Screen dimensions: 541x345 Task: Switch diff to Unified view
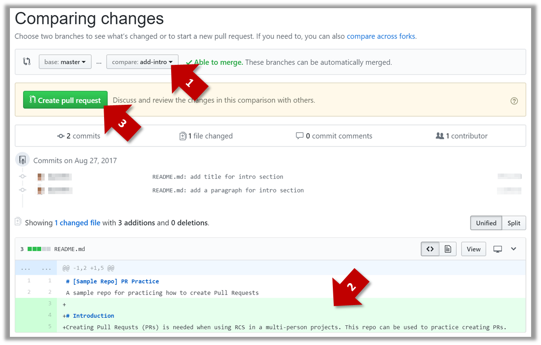(x=486, y=223)
